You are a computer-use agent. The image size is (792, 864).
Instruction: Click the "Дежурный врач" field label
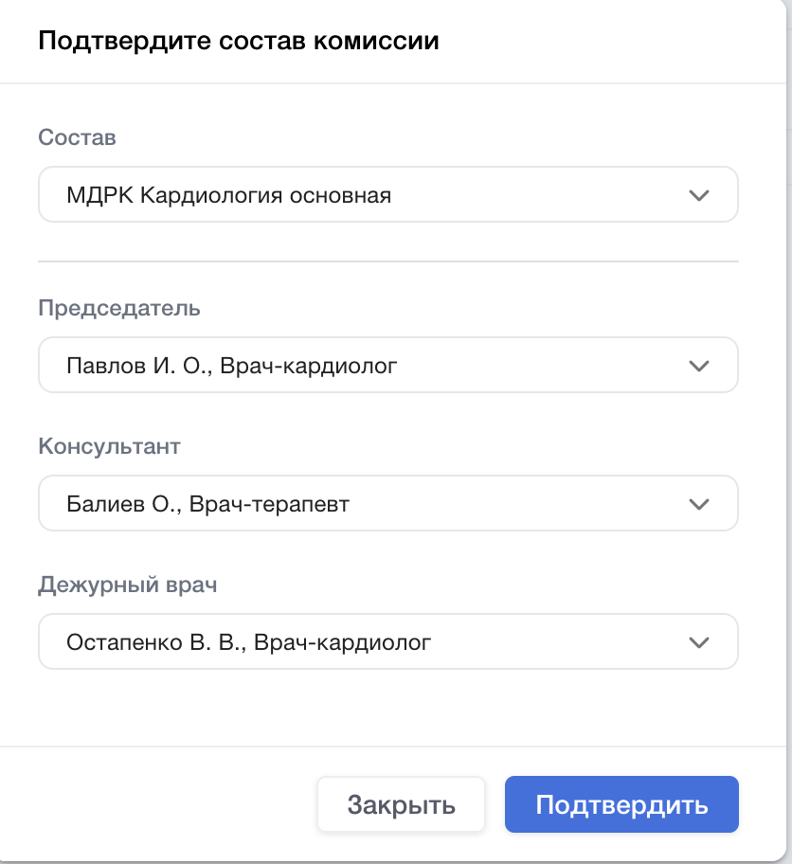[x=128, y=585]
